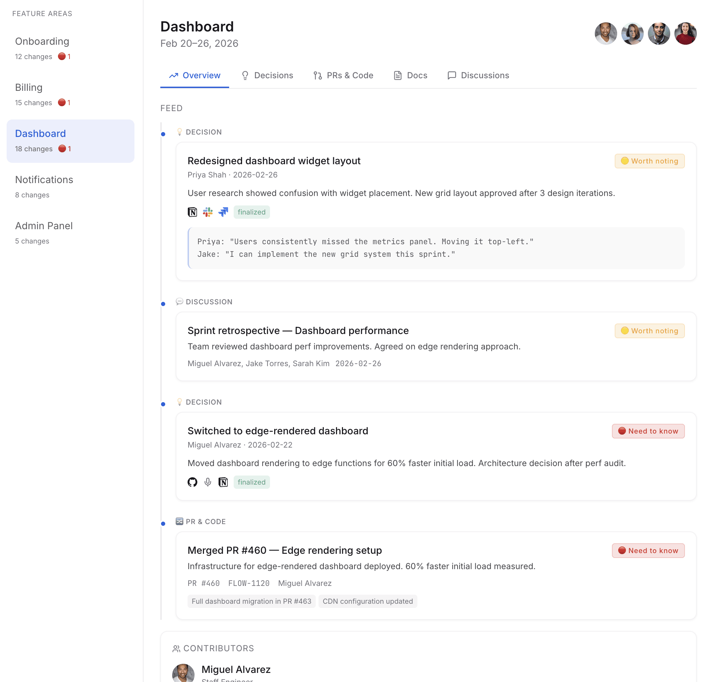Open Sprint retrospective discussion title
The width and height of the screenshot is (716, 682).
298,331
